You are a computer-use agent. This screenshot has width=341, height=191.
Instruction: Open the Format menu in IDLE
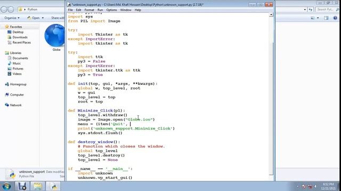coord(89,10)
